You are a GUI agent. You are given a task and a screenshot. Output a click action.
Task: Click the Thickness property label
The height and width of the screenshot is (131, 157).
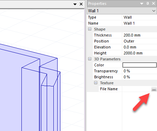coord(103,35)
